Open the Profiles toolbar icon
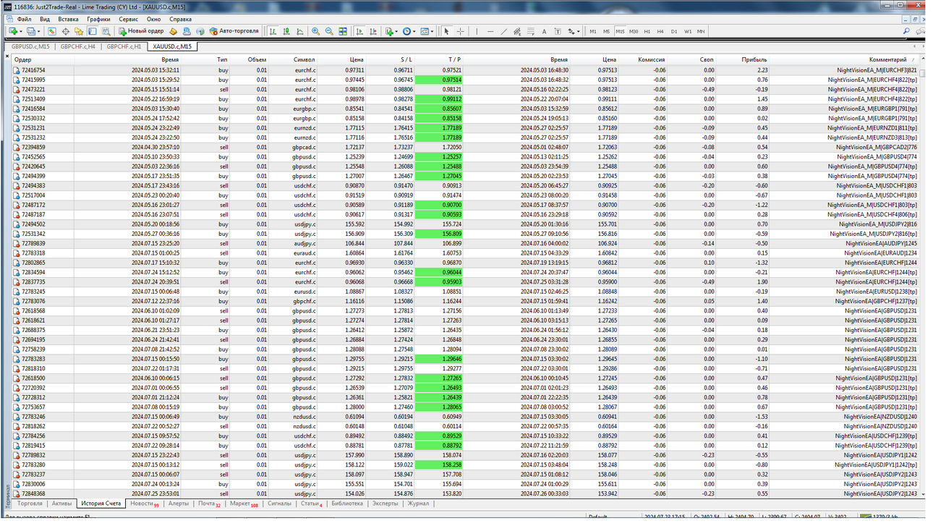 coord(32,31)
